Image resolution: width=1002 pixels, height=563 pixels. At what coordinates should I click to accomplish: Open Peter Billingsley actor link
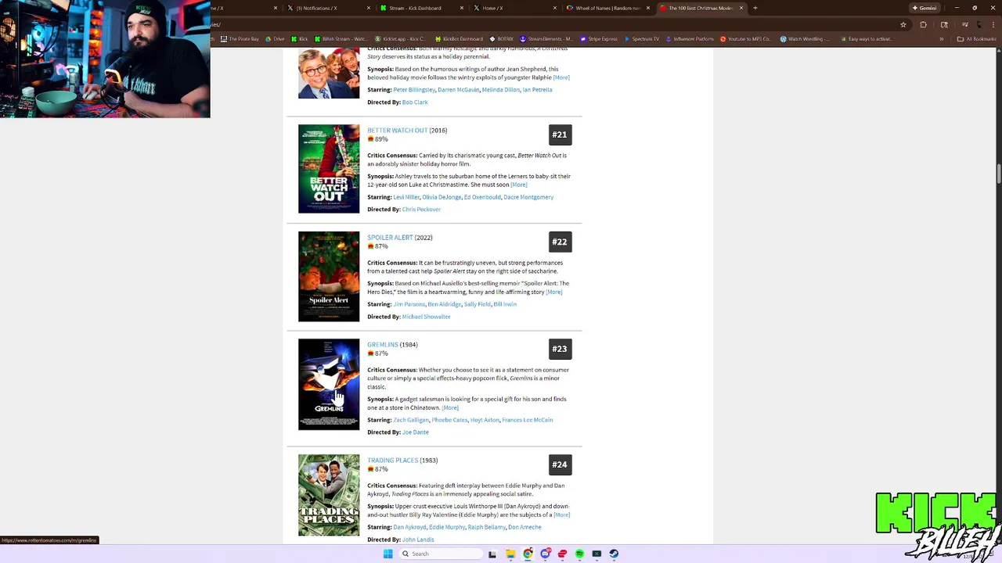[x=414, y=90]
